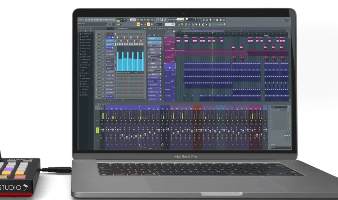Click the main volume knob below menu
338x200 pixels.
pyautogui.click(x=109, y=24)
